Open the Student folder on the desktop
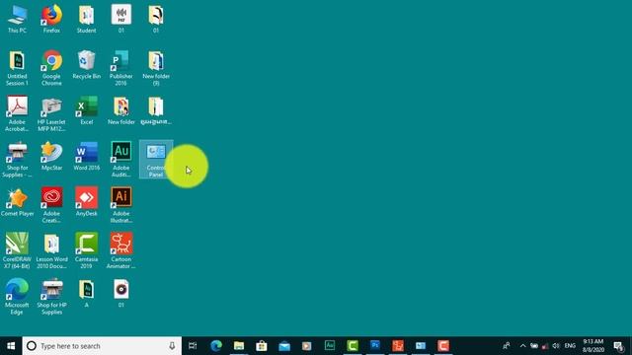The height and width of the screenshot is (355, 632). pyautogui.click(x=86, y=19)
